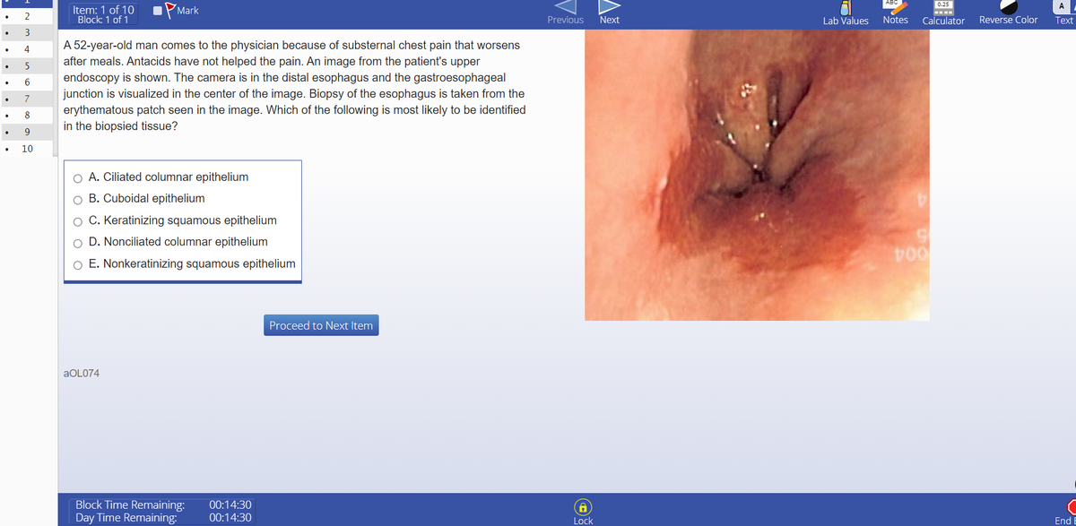1076x526 pixels.
Task: Jump to question 7 in list
Action: coord(27,98)
